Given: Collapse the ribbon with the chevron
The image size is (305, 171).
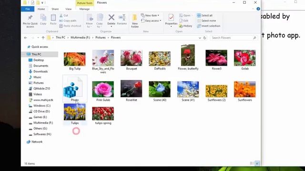Looking at the screenshot, I should 253,9.
